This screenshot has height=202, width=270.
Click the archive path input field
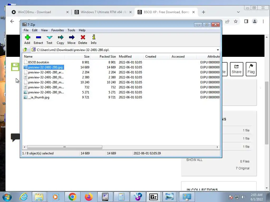click(x=123, y=50)
